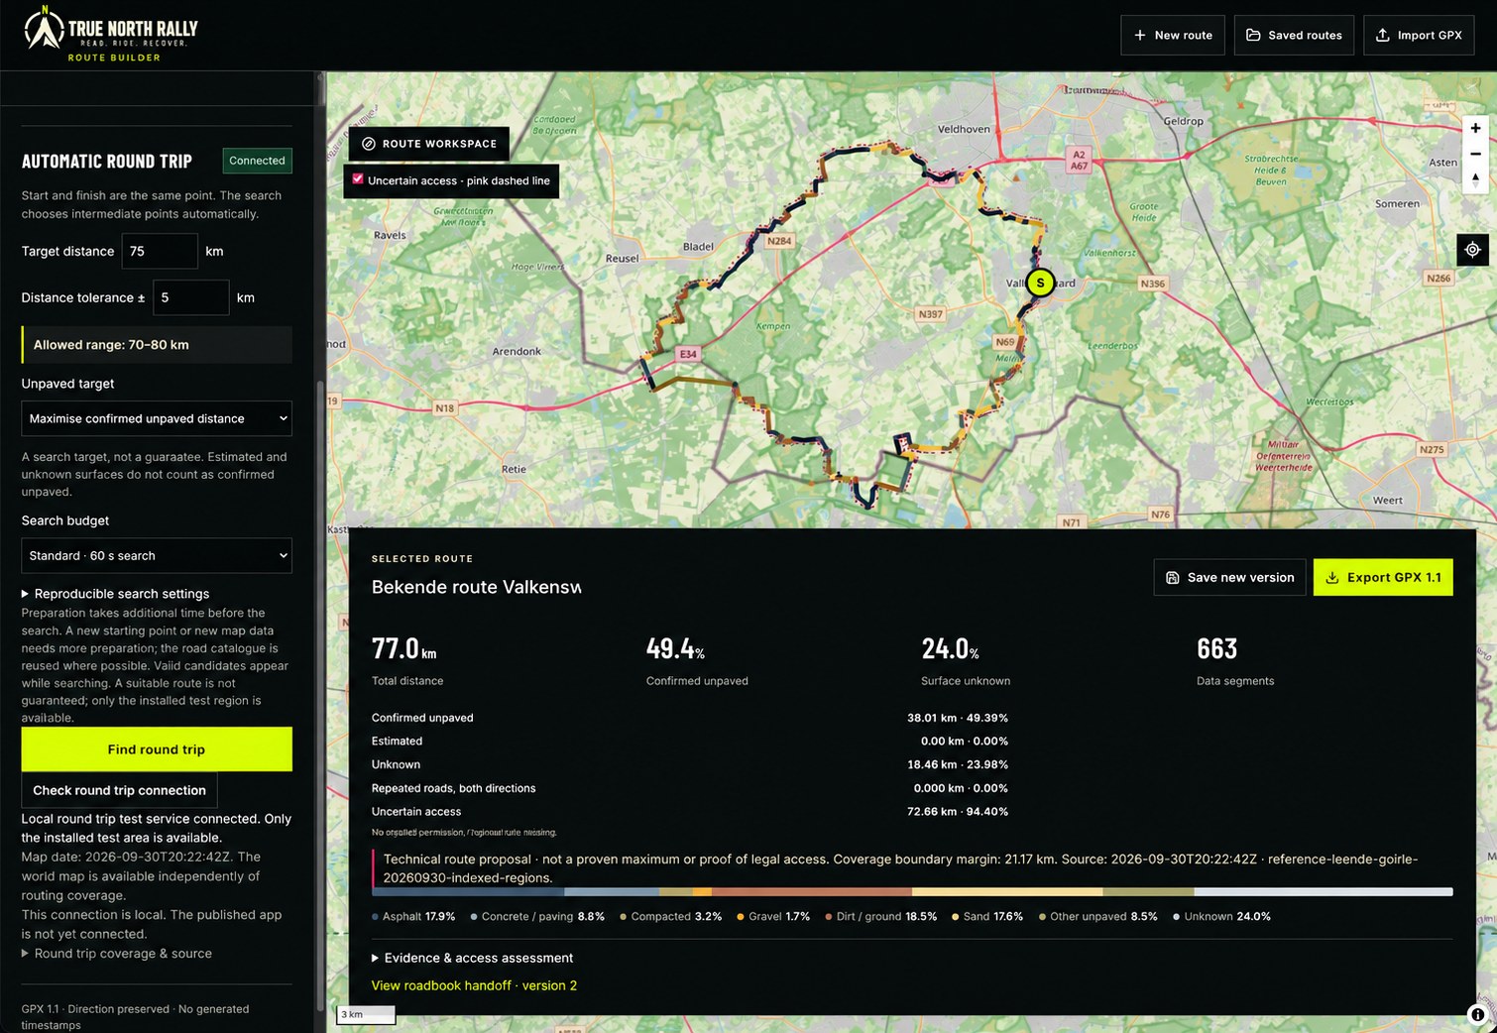Click the upload icon on Import GPX

point(1383,35)
